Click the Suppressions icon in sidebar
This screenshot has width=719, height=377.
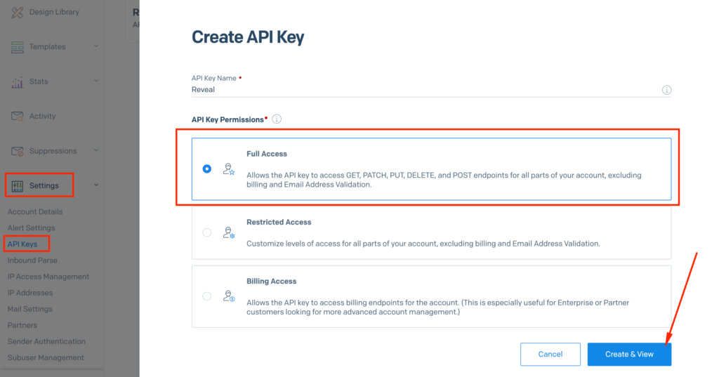pyautogui.click(x=18, y=151)
